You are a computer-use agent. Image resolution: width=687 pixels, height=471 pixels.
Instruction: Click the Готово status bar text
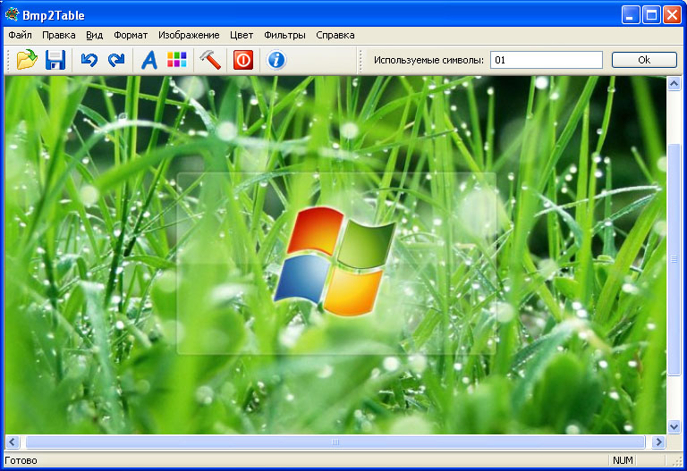click(21, 460)
